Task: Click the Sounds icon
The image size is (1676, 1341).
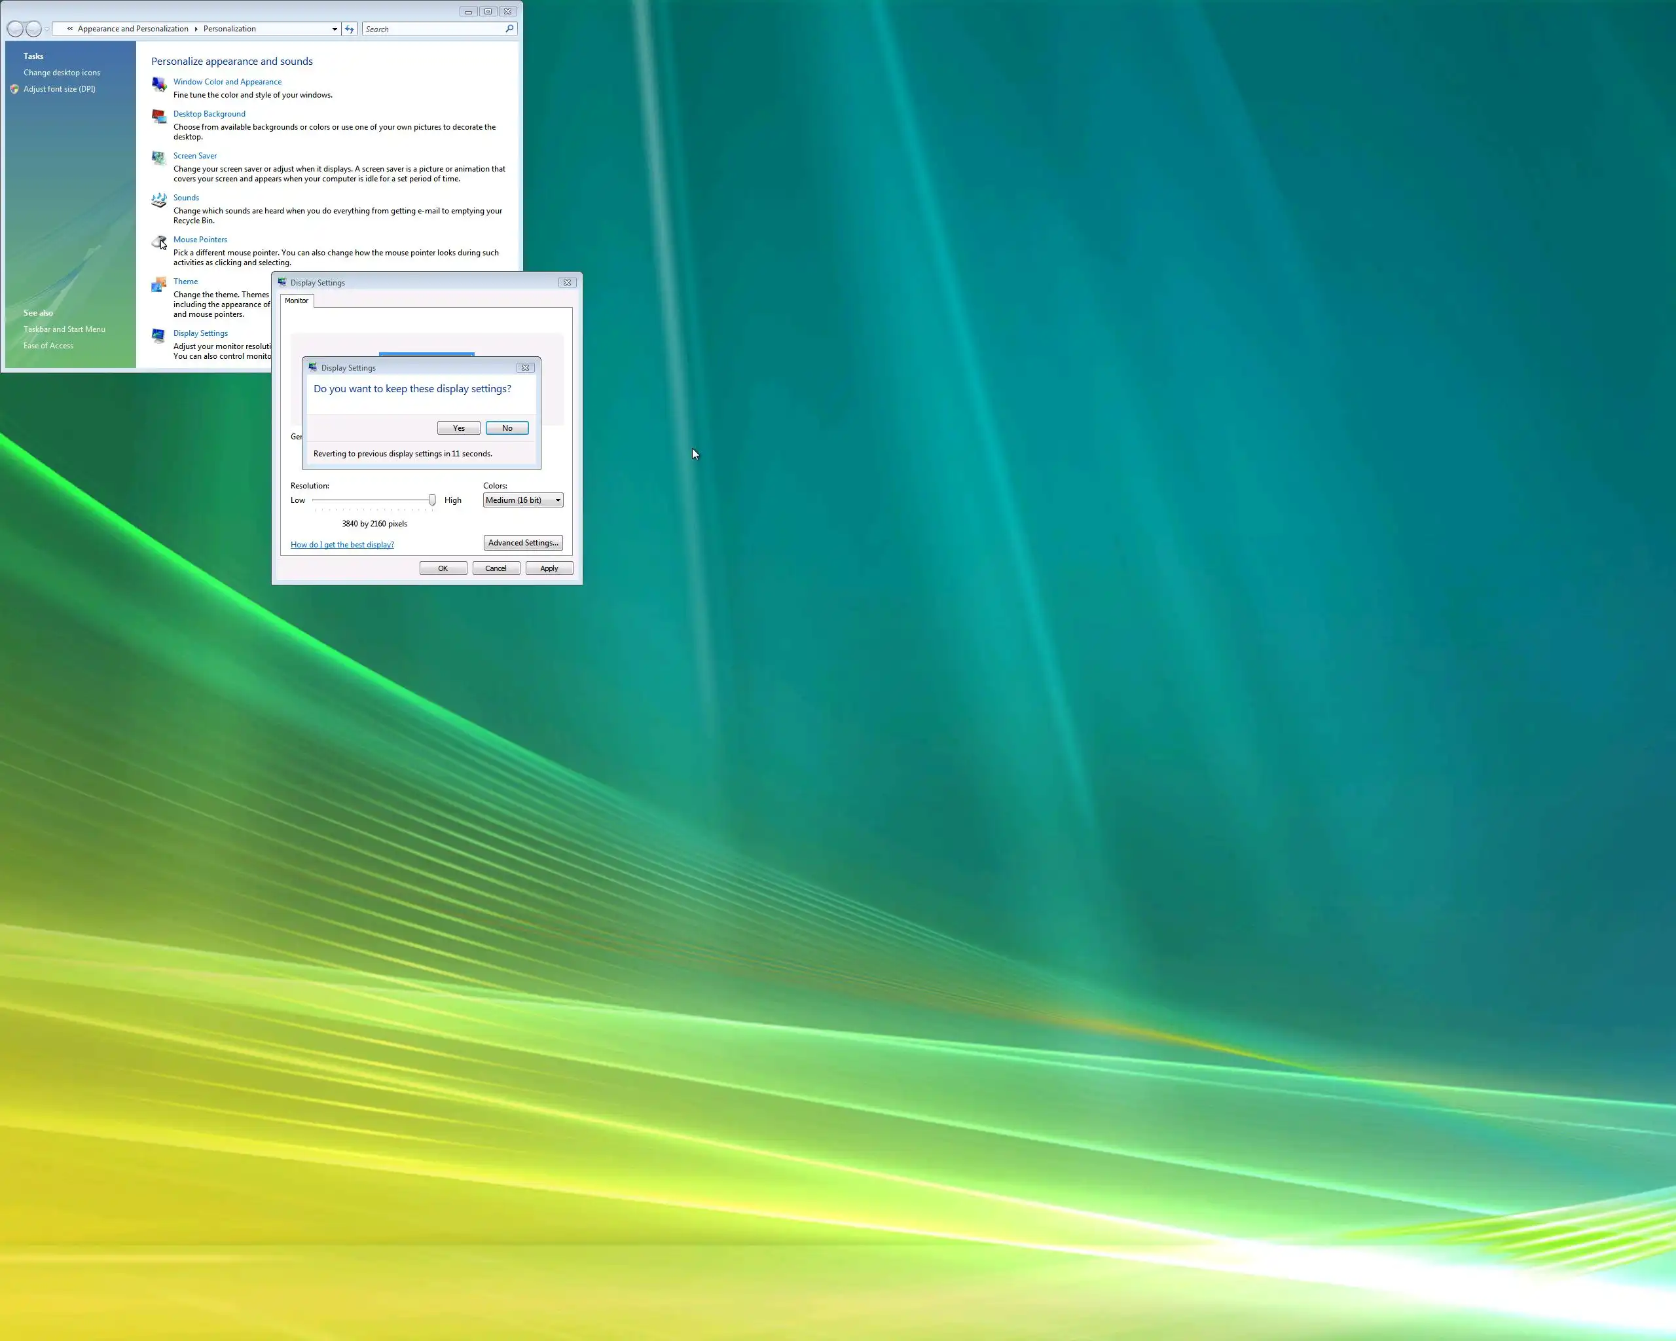Action: [158, 200]
